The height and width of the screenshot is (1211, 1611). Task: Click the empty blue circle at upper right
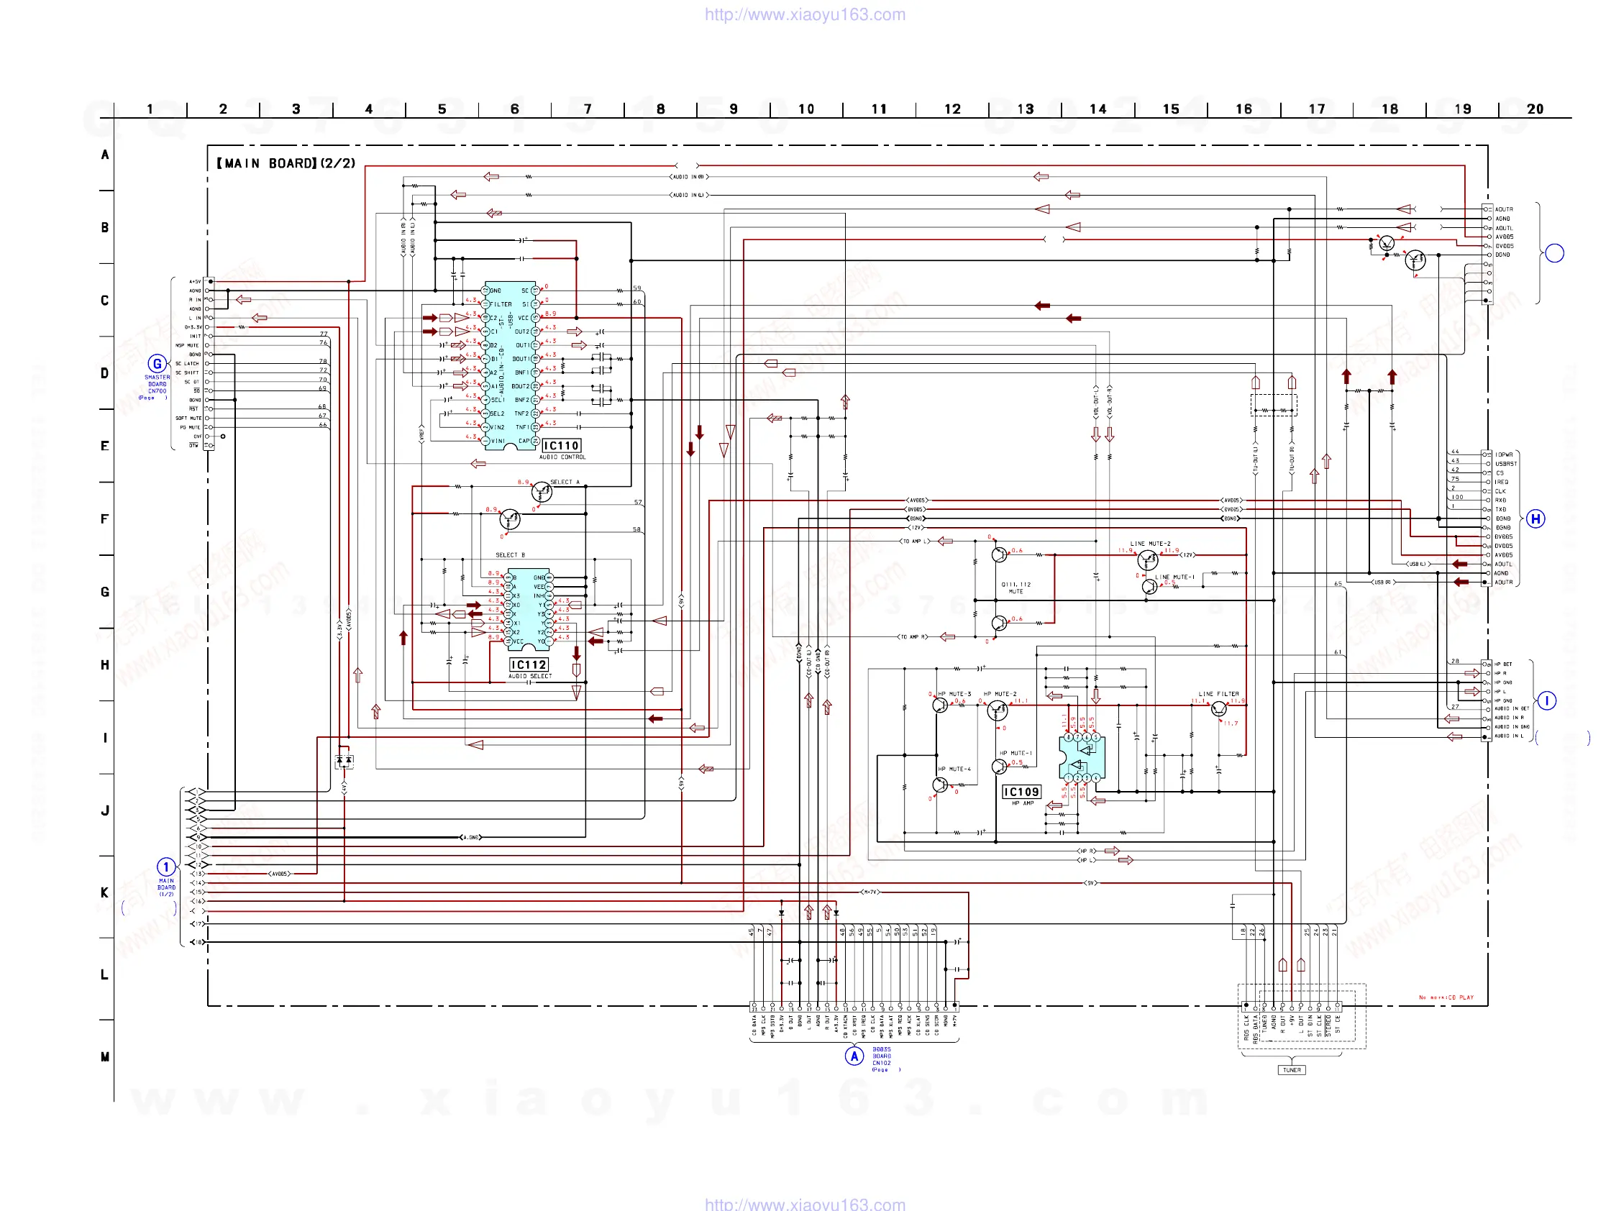pos(1554,253)
